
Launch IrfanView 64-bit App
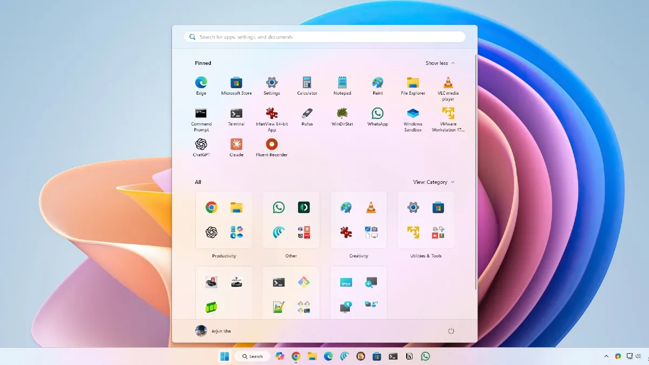[271, 115]
